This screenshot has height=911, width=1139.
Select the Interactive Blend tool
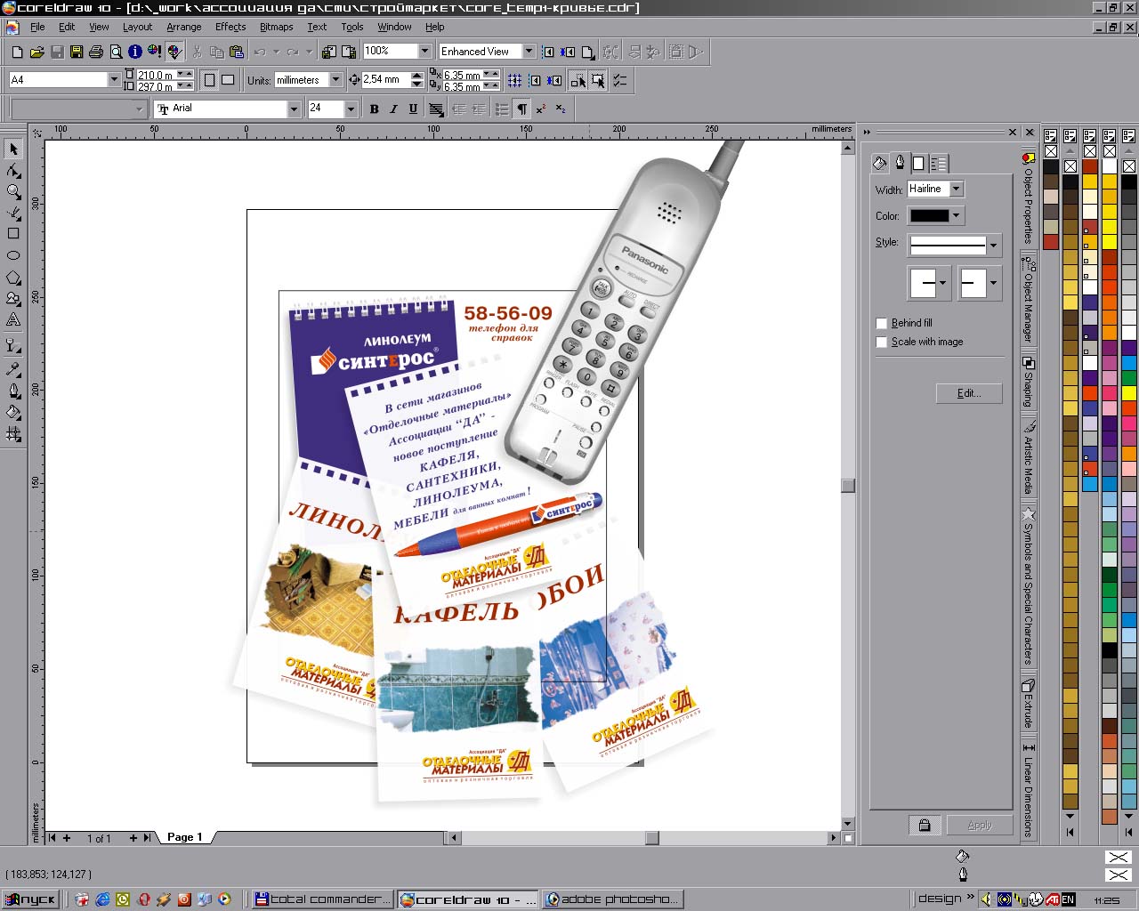pos(13,345)
